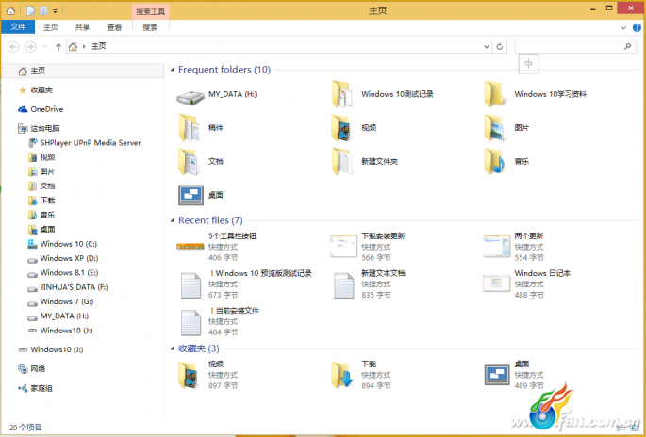Image resolution: width=646 pixels, height=437 pixels.
Task: Click the properties icon in title bar
Action: pos(31,11)
